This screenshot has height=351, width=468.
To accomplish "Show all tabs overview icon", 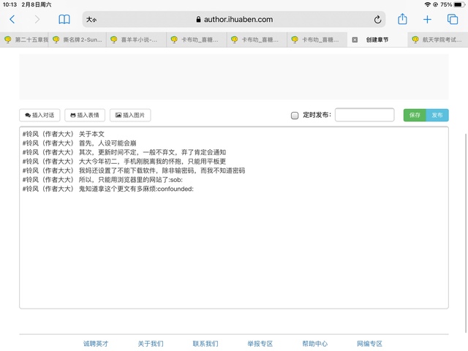I will click(x=452, y=20).
